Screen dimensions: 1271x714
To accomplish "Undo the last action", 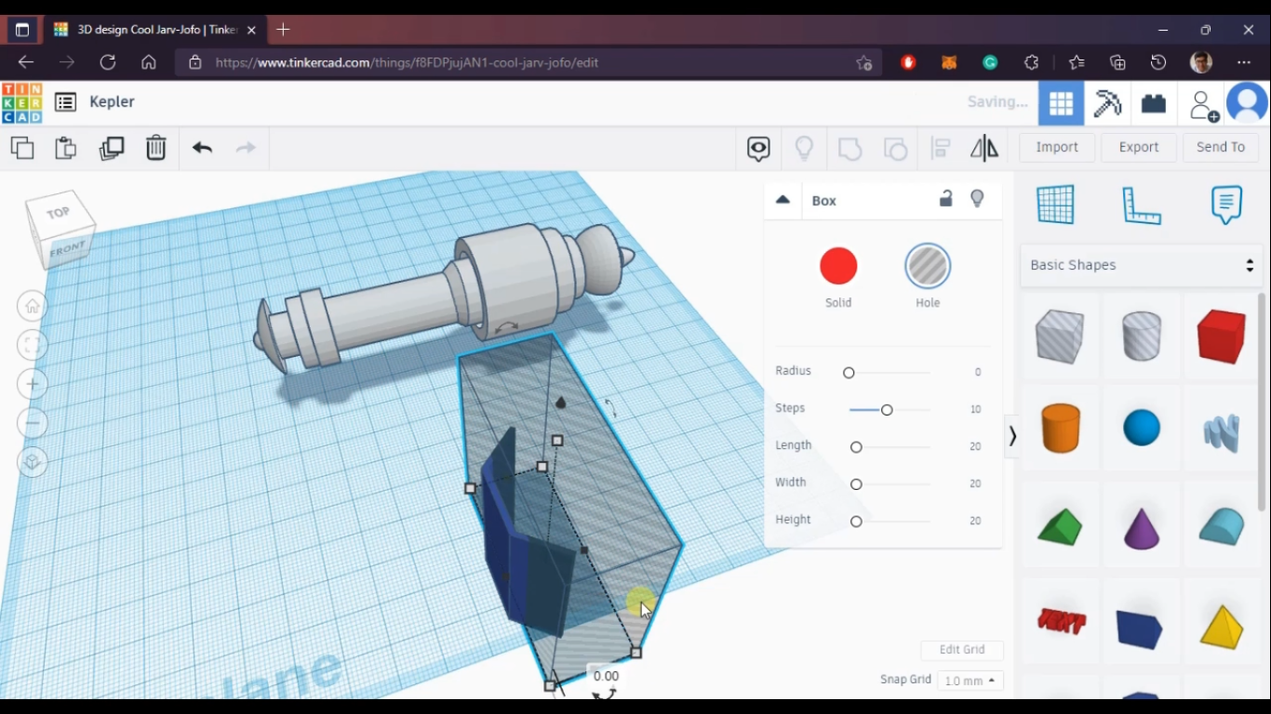I will coord(202,148).
